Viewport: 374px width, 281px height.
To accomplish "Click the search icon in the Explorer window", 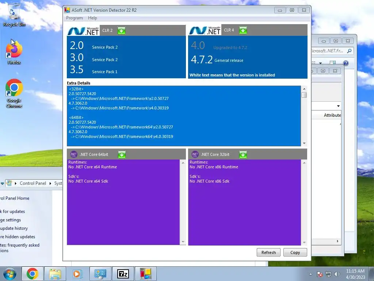I will (x=349, y=51).
